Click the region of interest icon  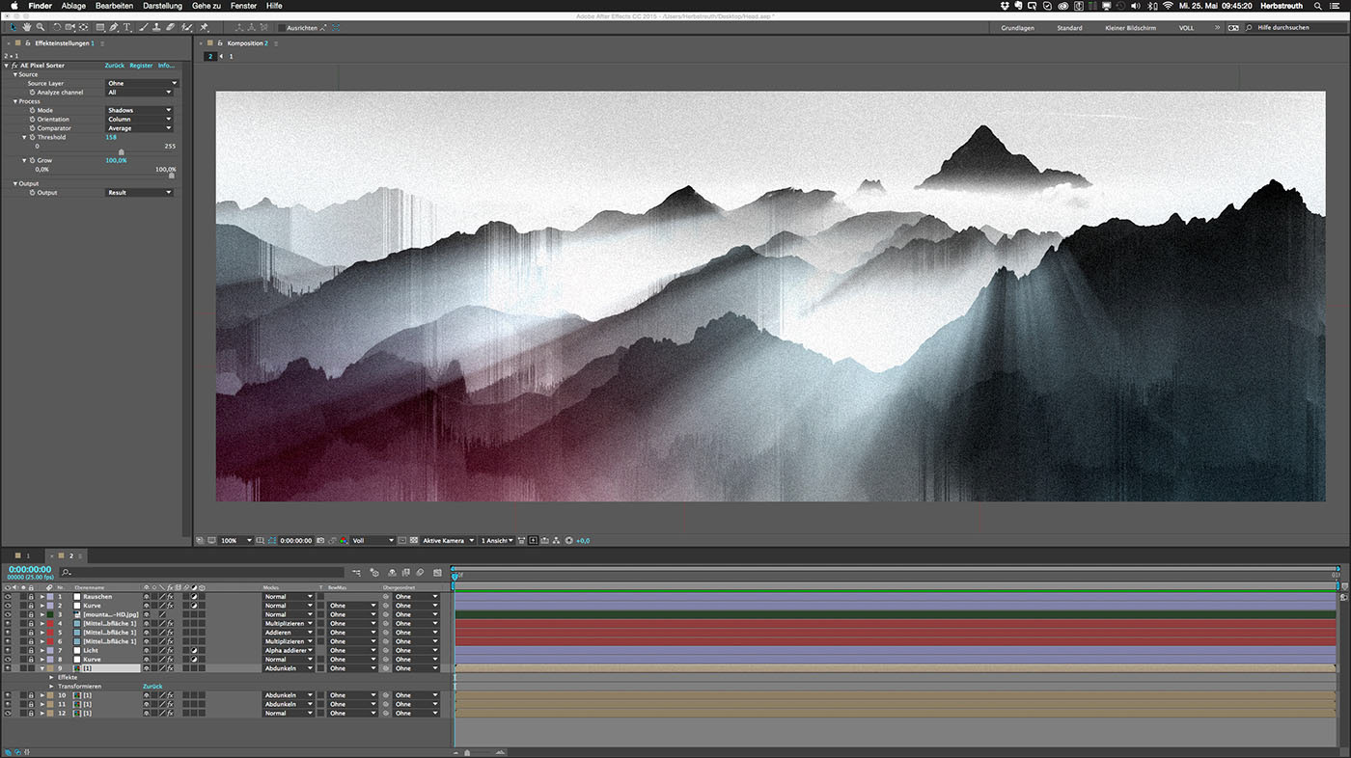pos(402,540)
